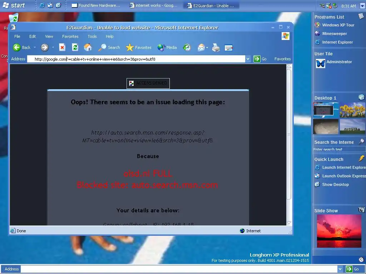The height and width of the screenshot is (274, 366).
Task: Click the Windows flag throbber logo
Action: (x=285, y=36)
